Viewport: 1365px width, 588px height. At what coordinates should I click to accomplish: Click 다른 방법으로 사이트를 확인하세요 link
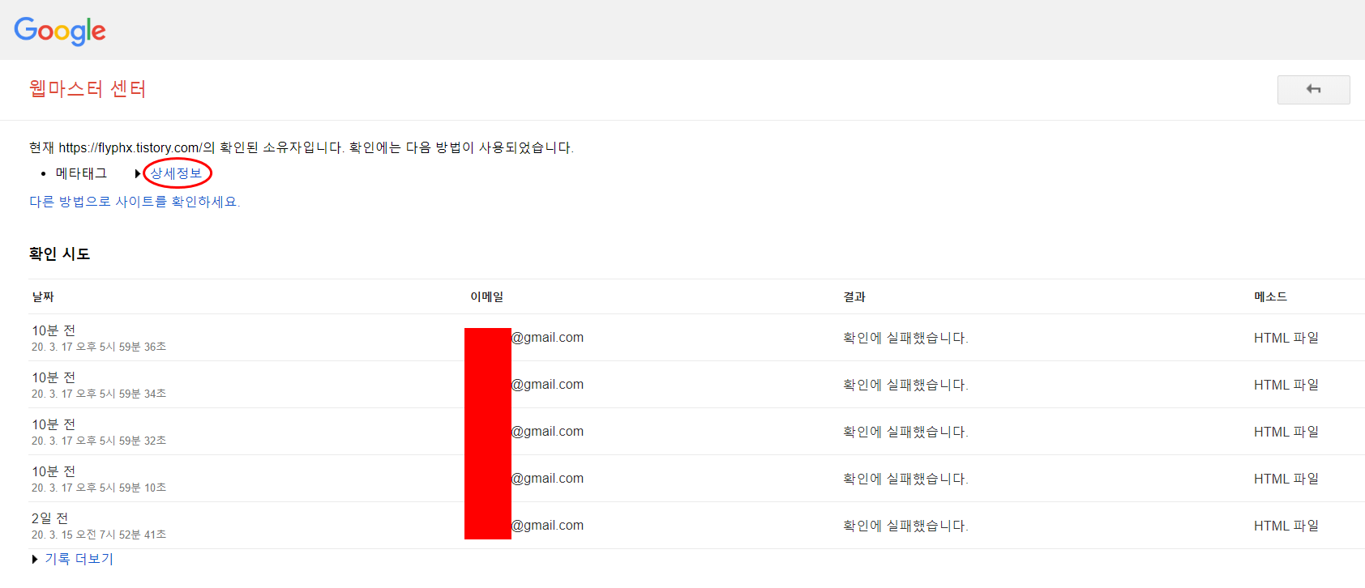(135, 202)
